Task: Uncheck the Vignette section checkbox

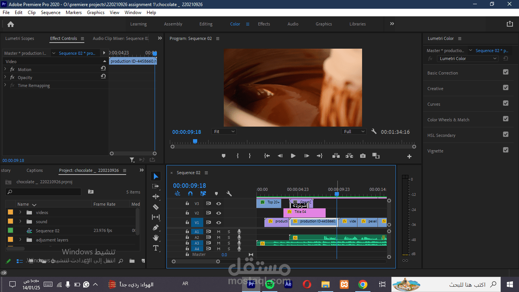Action: [506, 150]
